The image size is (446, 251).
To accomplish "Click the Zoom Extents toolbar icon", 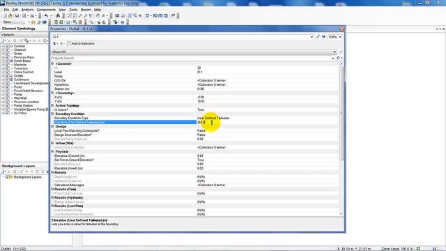I will click(70, 15).
